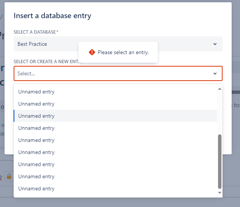Open the Select a Database dropdown showing Best Practice
240x207 pixels.
(118, 44)
